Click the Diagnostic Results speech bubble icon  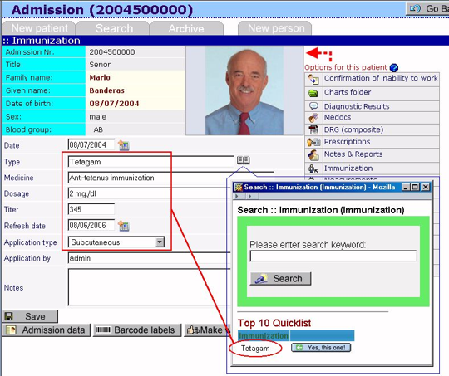(x=313, y=106)
